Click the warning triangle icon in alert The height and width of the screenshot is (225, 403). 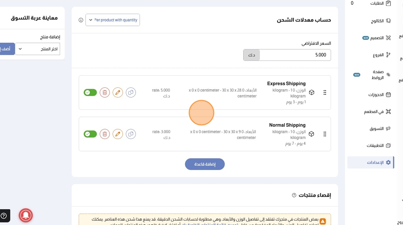tap(323, 221)
